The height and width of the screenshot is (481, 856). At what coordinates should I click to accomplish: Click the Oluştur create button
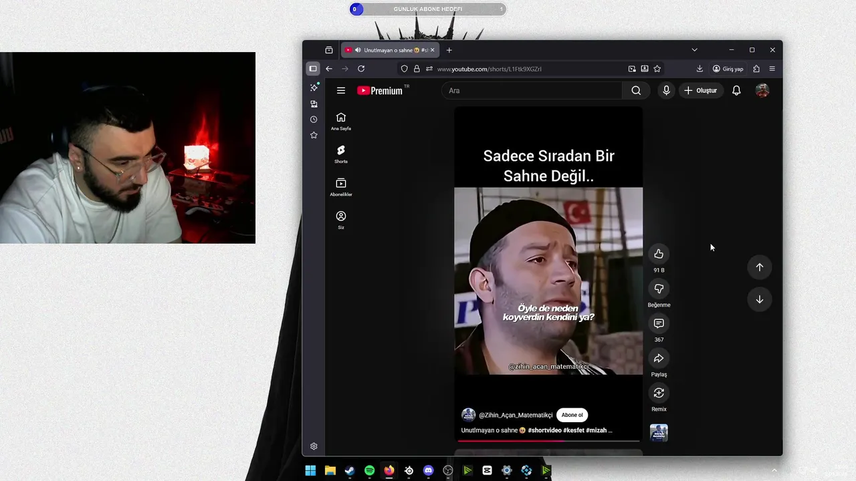click(x=701, y=91)
